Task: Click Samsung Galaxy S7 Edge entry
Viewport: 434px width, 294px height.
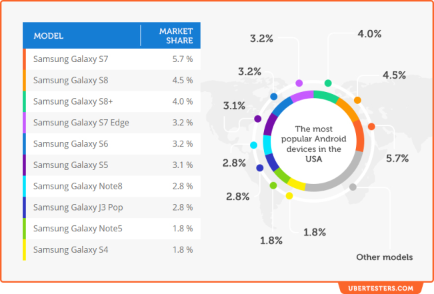Action: pos(111,123)
